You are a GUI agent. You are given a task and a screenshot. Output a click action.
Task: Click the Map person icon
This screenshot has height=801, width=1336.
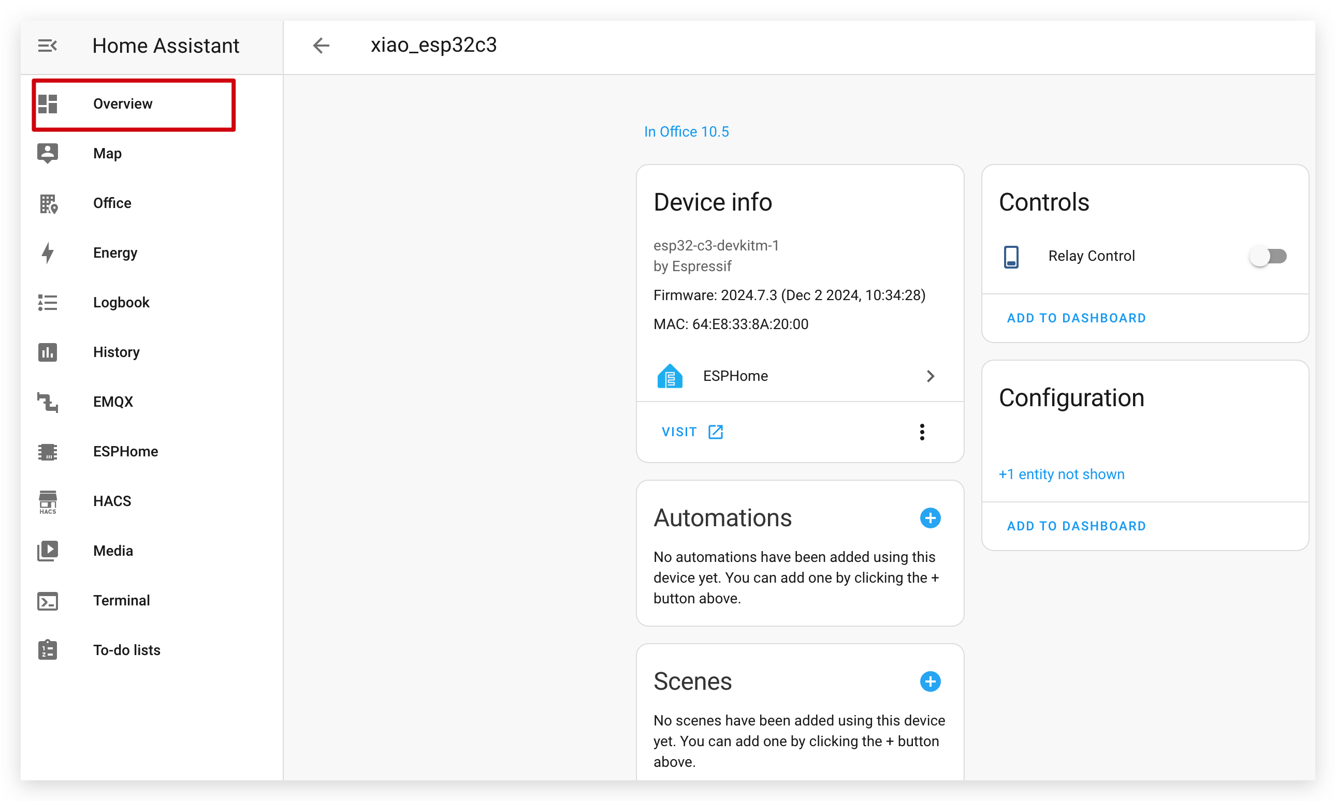(48, 153)
